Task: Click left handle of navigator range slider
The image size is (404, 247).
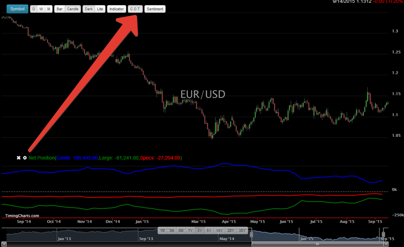Action: (x=251, y=235)
